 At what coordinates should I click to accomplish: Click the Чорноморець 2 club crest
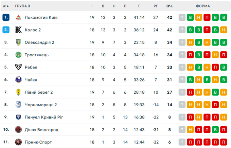tap(18, 105)
